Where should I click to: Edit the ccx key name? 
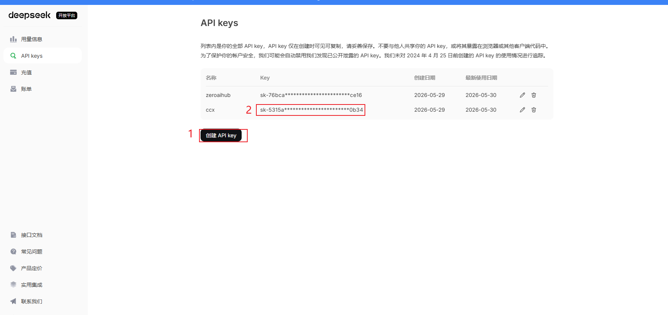522,110
